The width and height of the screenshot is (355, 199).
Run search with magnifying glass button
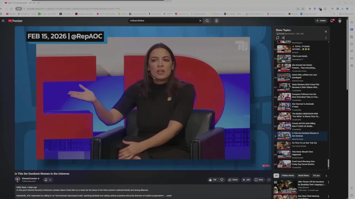click(207, 21)
